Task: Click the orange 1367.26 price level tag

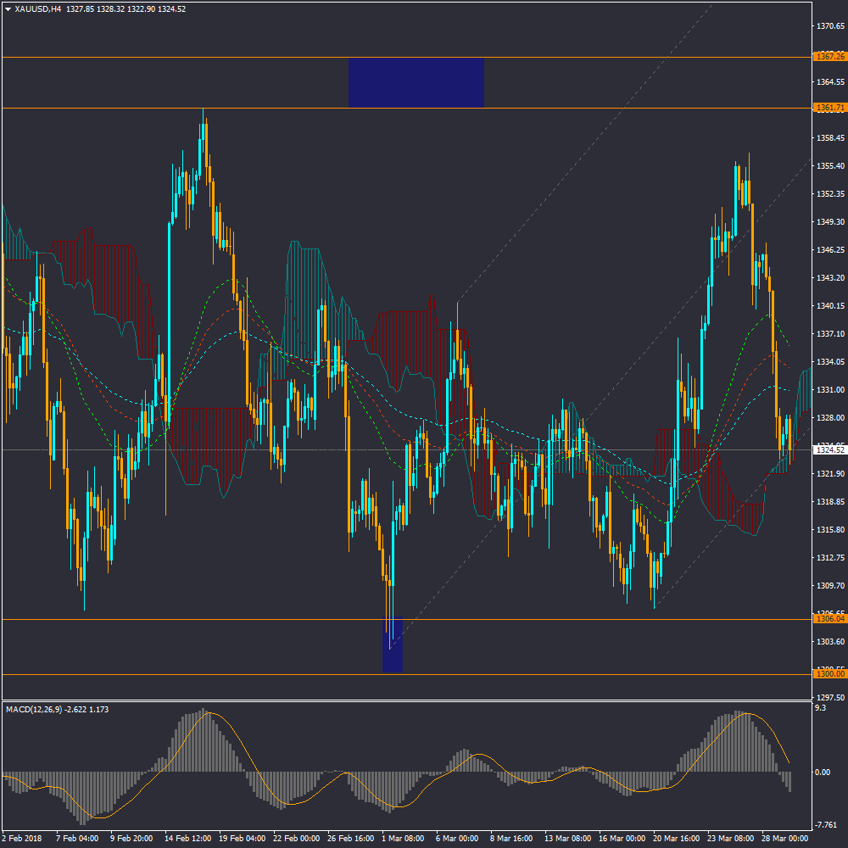Action: tap(828, 57)
